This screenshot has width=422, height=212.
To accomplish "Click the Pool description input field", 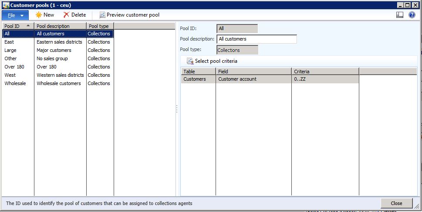I will pyautogui.click(x=257, y=39).
